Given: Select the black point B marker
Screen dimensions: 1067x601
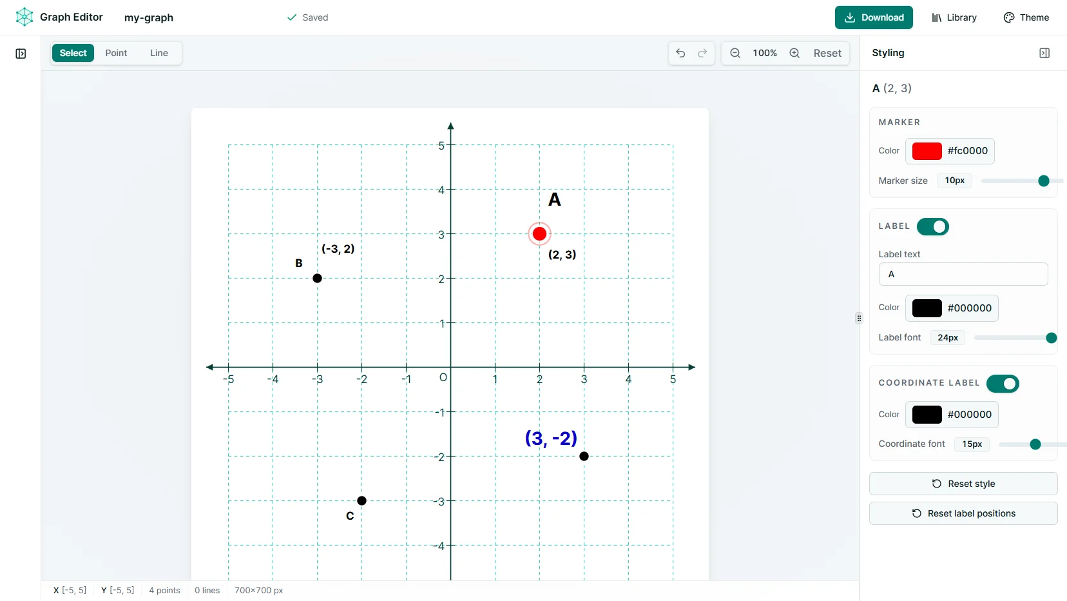Looking at the screenshot, I should point(317,278).
